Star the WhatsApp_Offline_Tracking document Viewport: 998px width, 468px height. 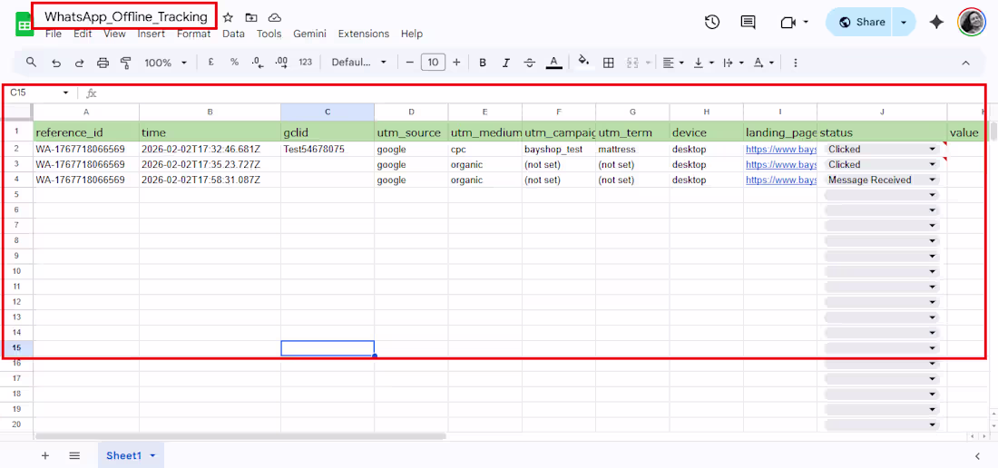[228, 18]
